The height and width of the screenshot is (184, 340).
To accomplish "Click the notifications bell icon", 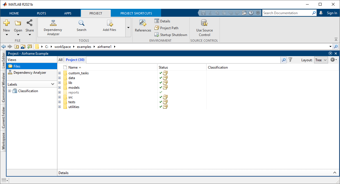I will [x=321, y=13].
